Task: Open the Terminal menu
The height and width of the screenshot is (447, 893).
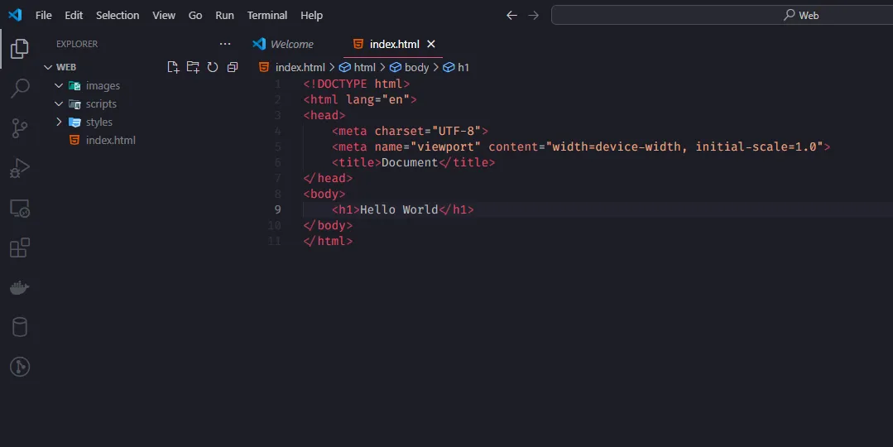Action: click(x=266, y=15)
